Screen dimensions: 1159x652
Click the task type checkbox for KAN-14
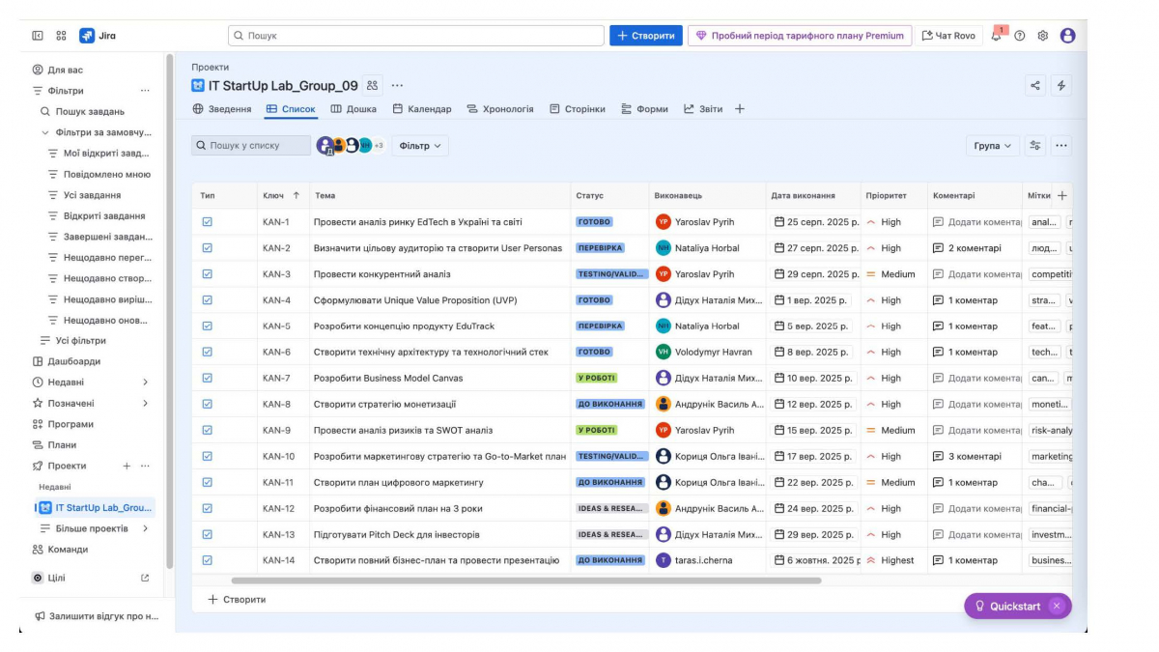[207, 560]
